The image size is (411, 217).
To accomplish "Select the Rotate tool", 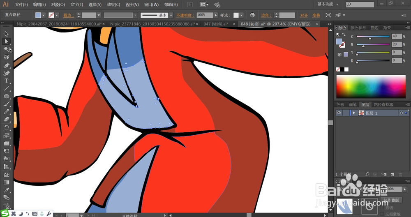I will pos(7,128).
